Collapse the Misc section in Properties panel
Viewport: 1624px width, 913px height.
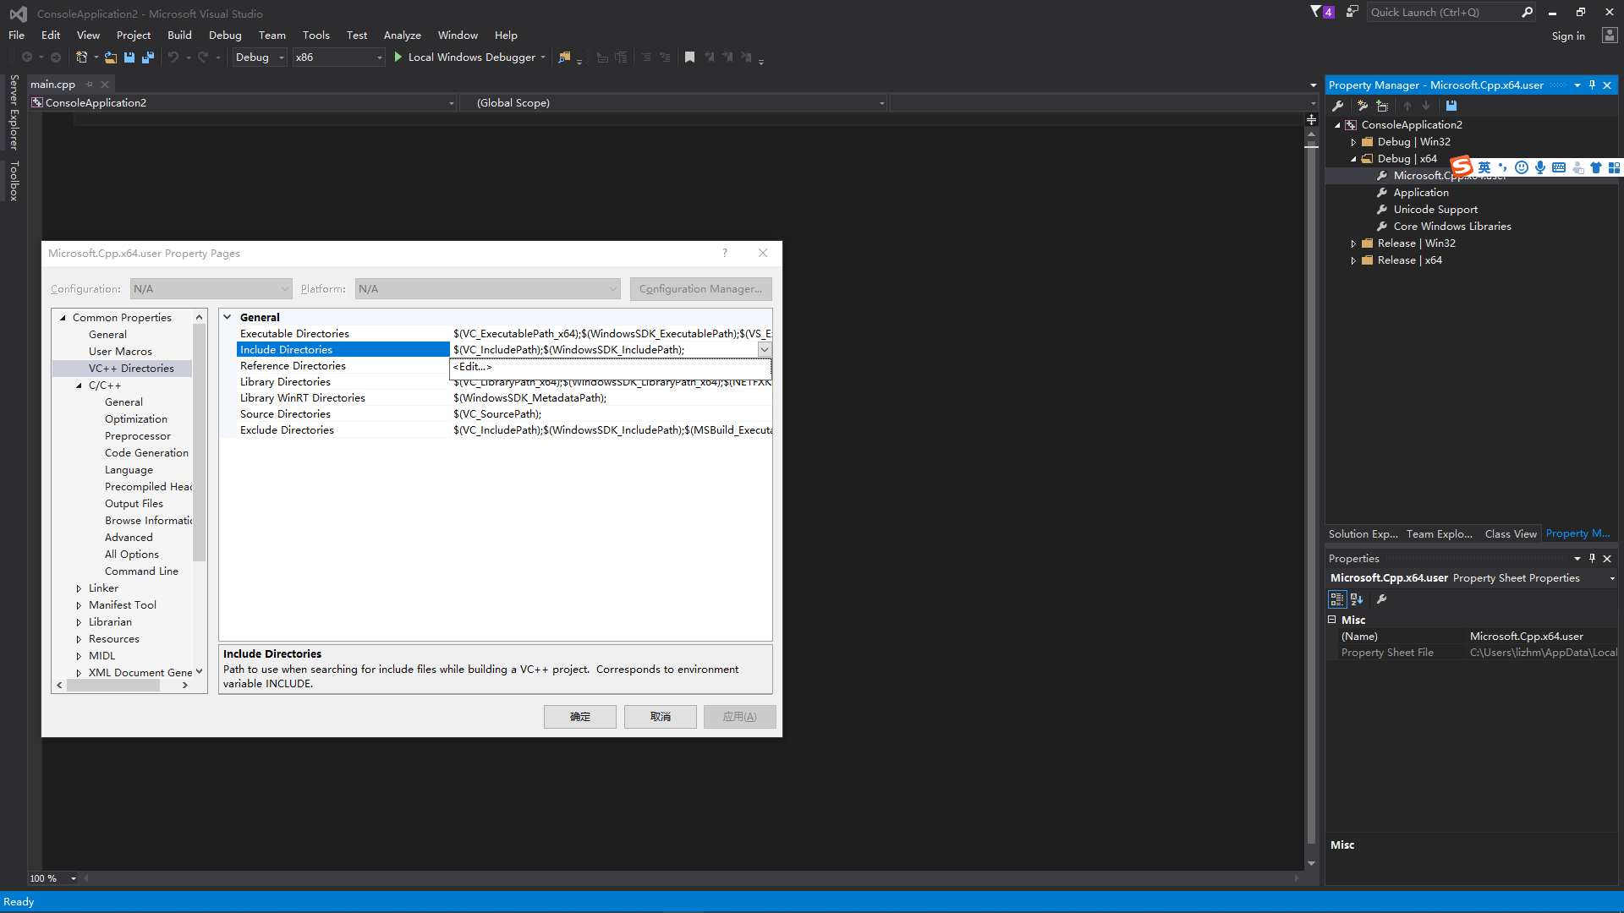click(1332, 620)
